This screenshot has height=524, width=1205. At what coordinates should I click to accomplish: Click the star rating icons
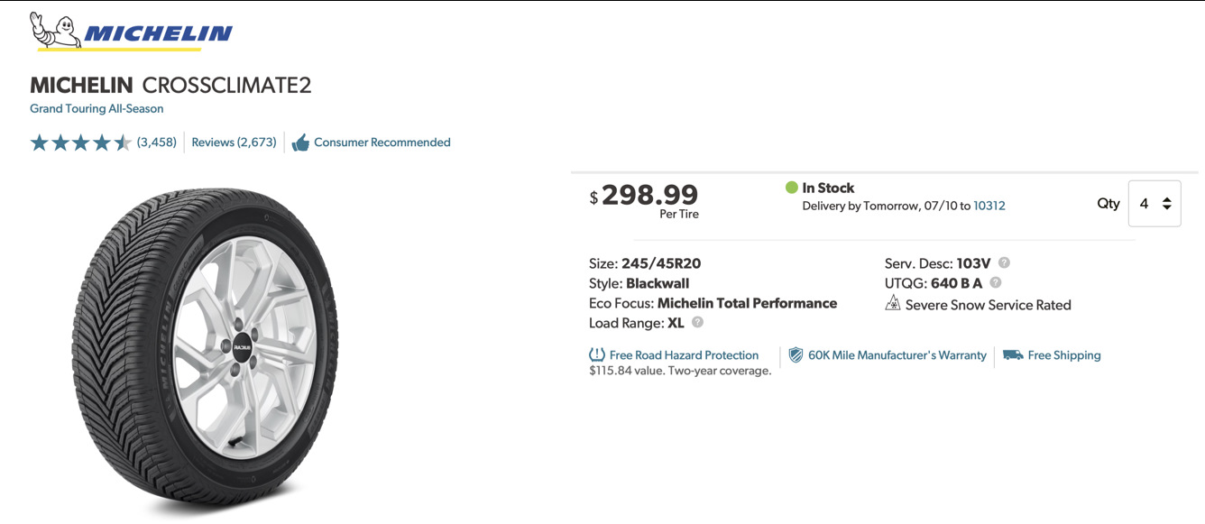(x=81, y=142)
